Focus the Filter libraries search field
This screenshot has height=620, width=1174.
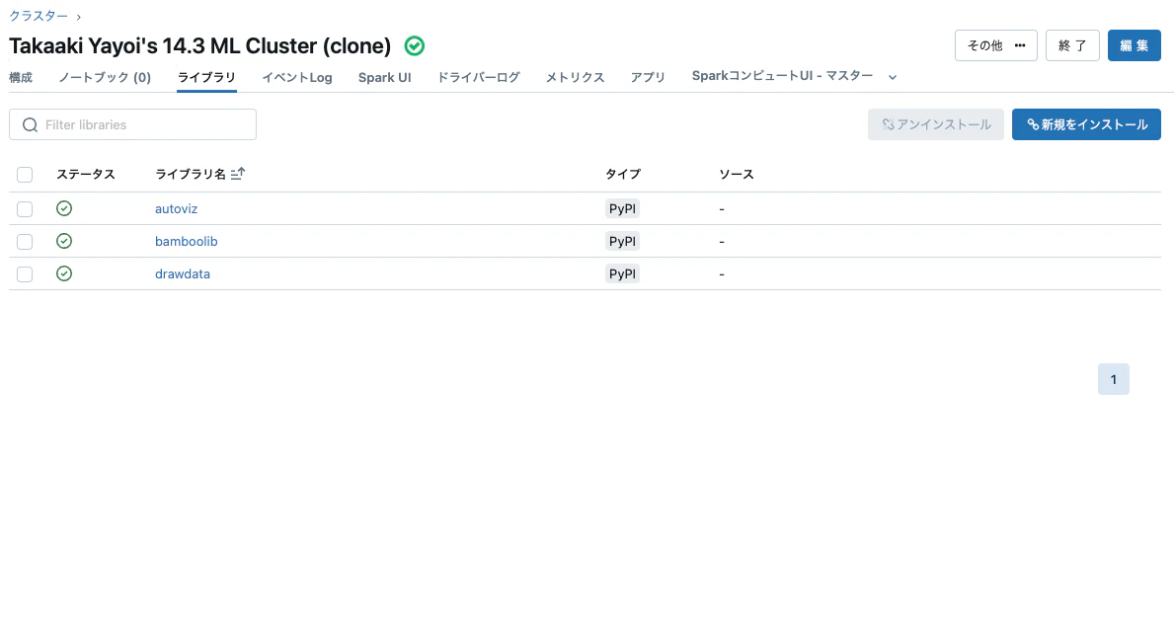click(x=132, y=124)
